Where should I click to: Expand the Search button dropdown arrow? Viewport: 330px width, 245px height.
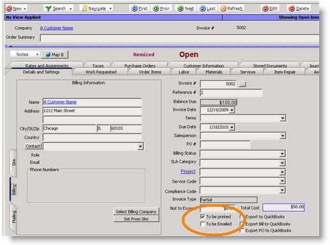tap(70, 9)
